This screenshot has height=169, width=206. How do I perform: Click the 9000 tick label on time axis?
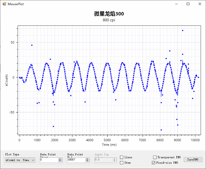177,140
